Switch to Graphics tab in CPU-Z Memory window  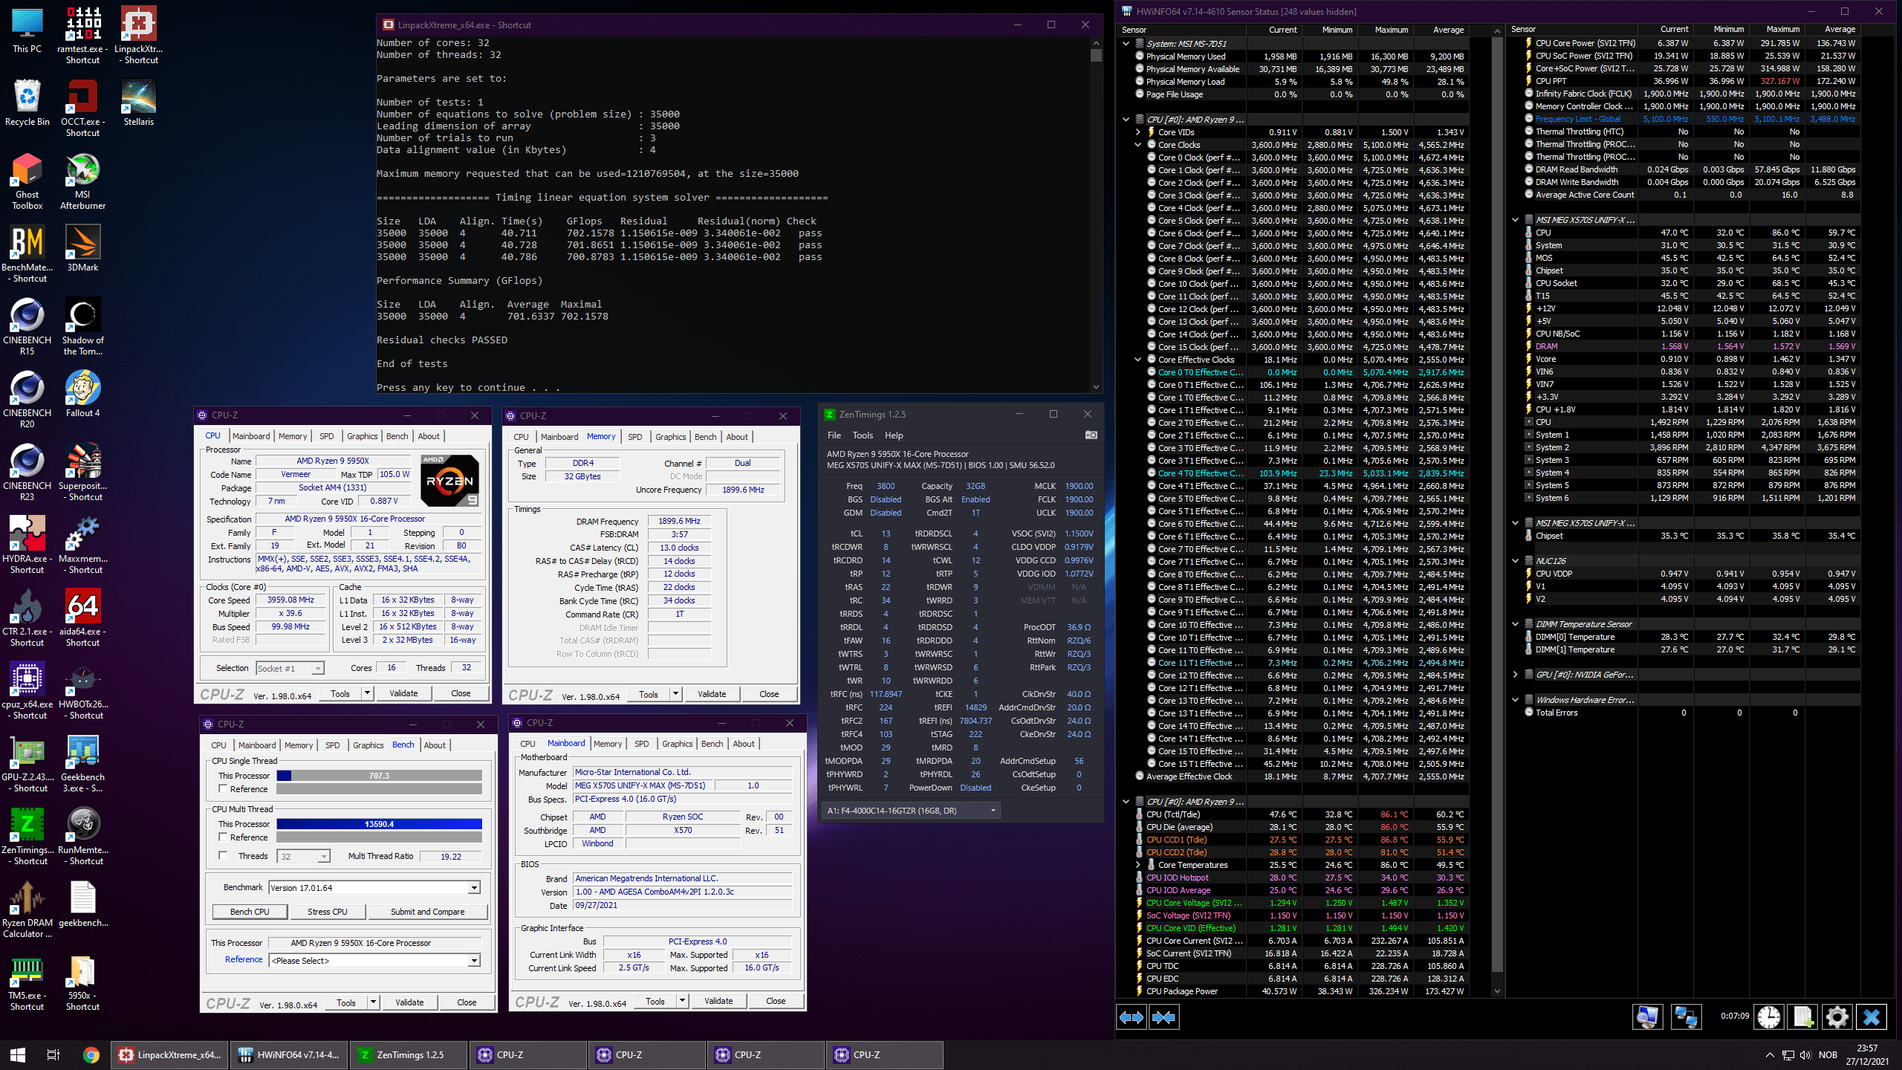pos(670,437)
